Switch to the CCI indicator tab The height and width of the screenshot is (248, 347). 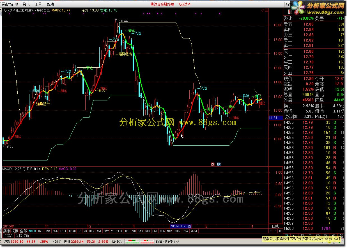155,231
